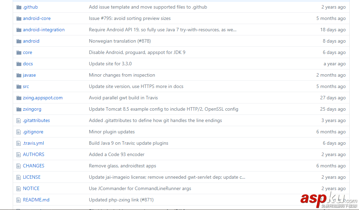Click the folder icon beside .github
The width and height of the screenshot is (359, 210).
tap(19, 7)
